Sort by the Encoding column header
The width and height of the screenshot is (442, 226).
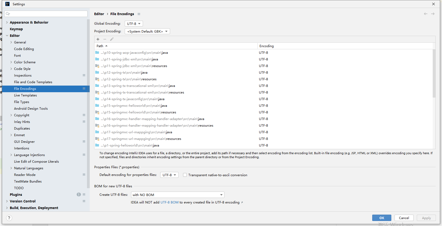point(345,46)
